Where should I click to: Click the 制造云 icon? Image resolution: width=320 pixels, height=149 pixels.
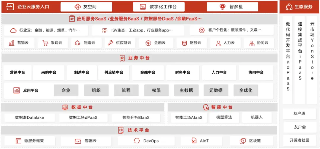77,43
